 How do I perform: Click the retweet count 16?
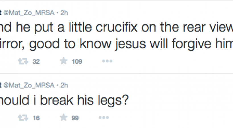(36, 118)
